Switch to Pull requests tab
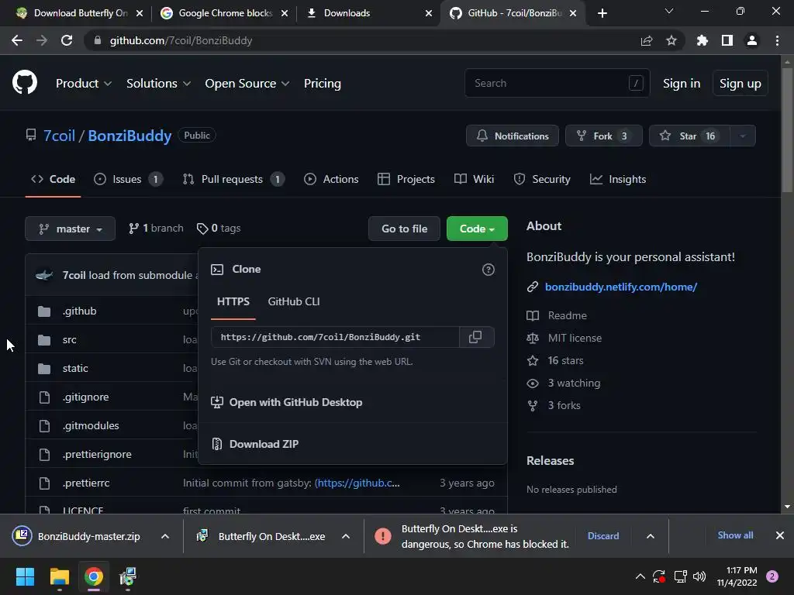The image size is (794, 595). coord(234,179)
